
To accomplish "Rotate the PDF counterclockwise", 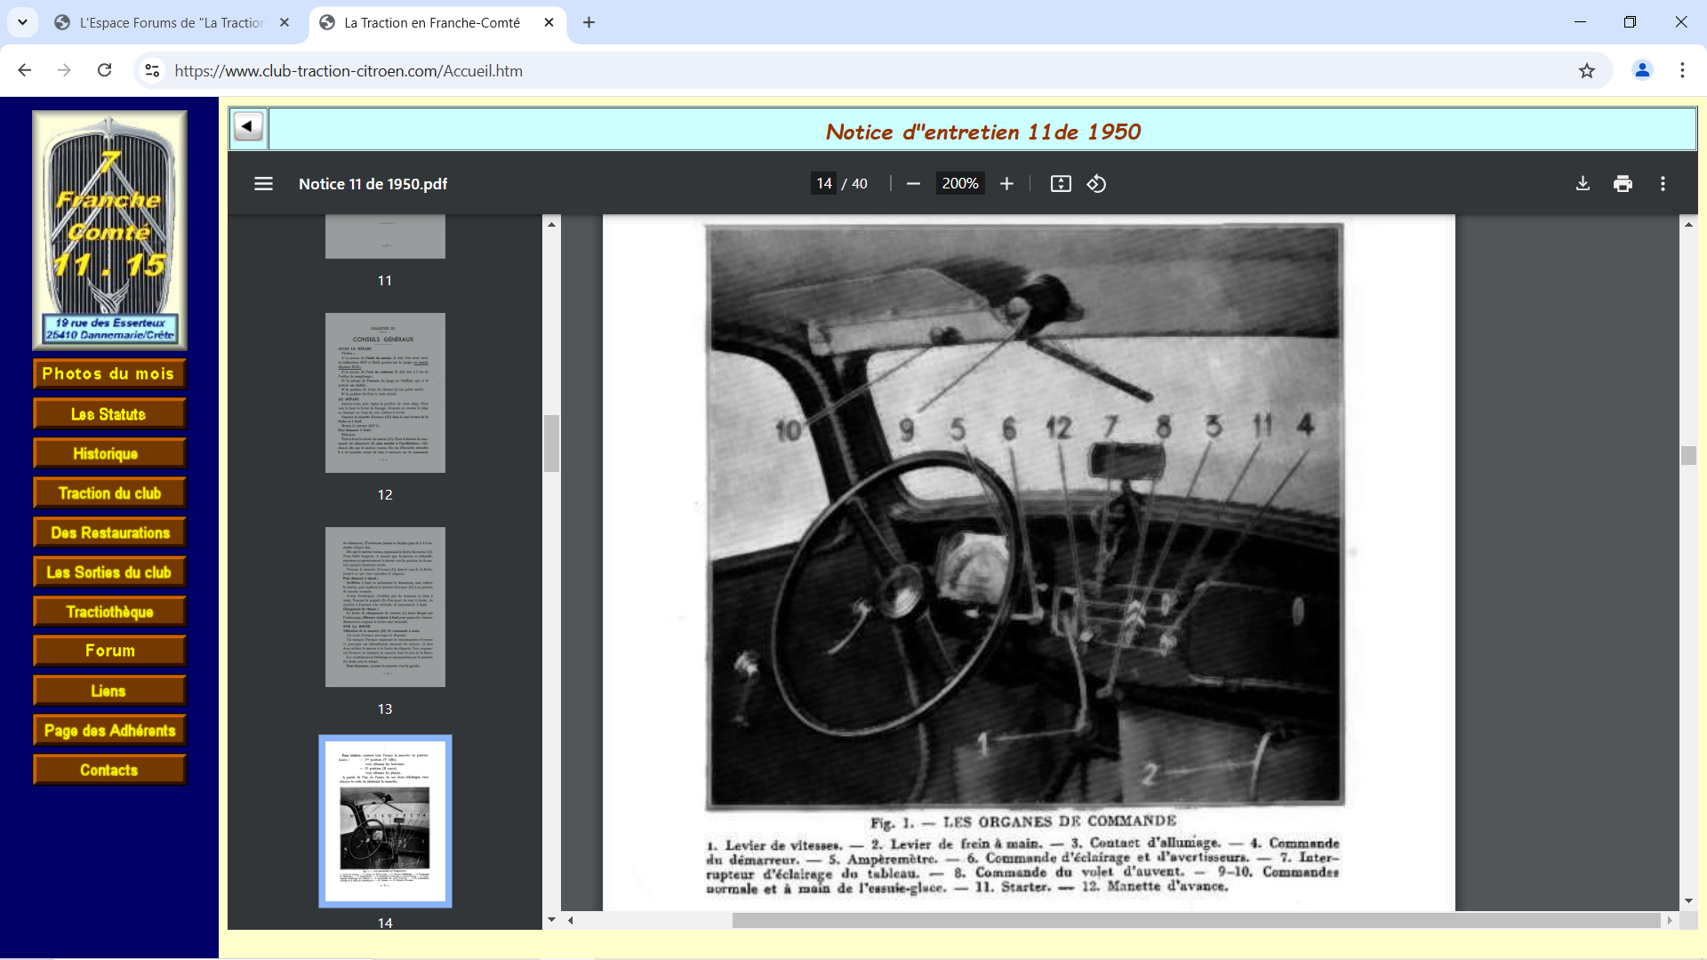I will coord(1096,184).
